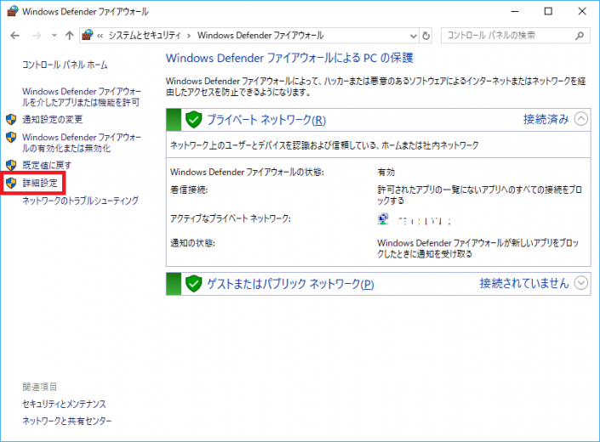Viewport: 600px width, 442px height.
Task: Click the 関連項目 heading text
Action: click(x=40, y=387)
